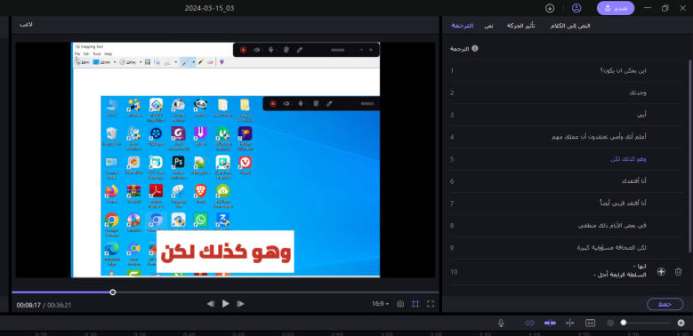The image size is (693, 336).
Task: Click the timeline zoom-out circle
Action: pyautogui.click(x=610, y=323)
